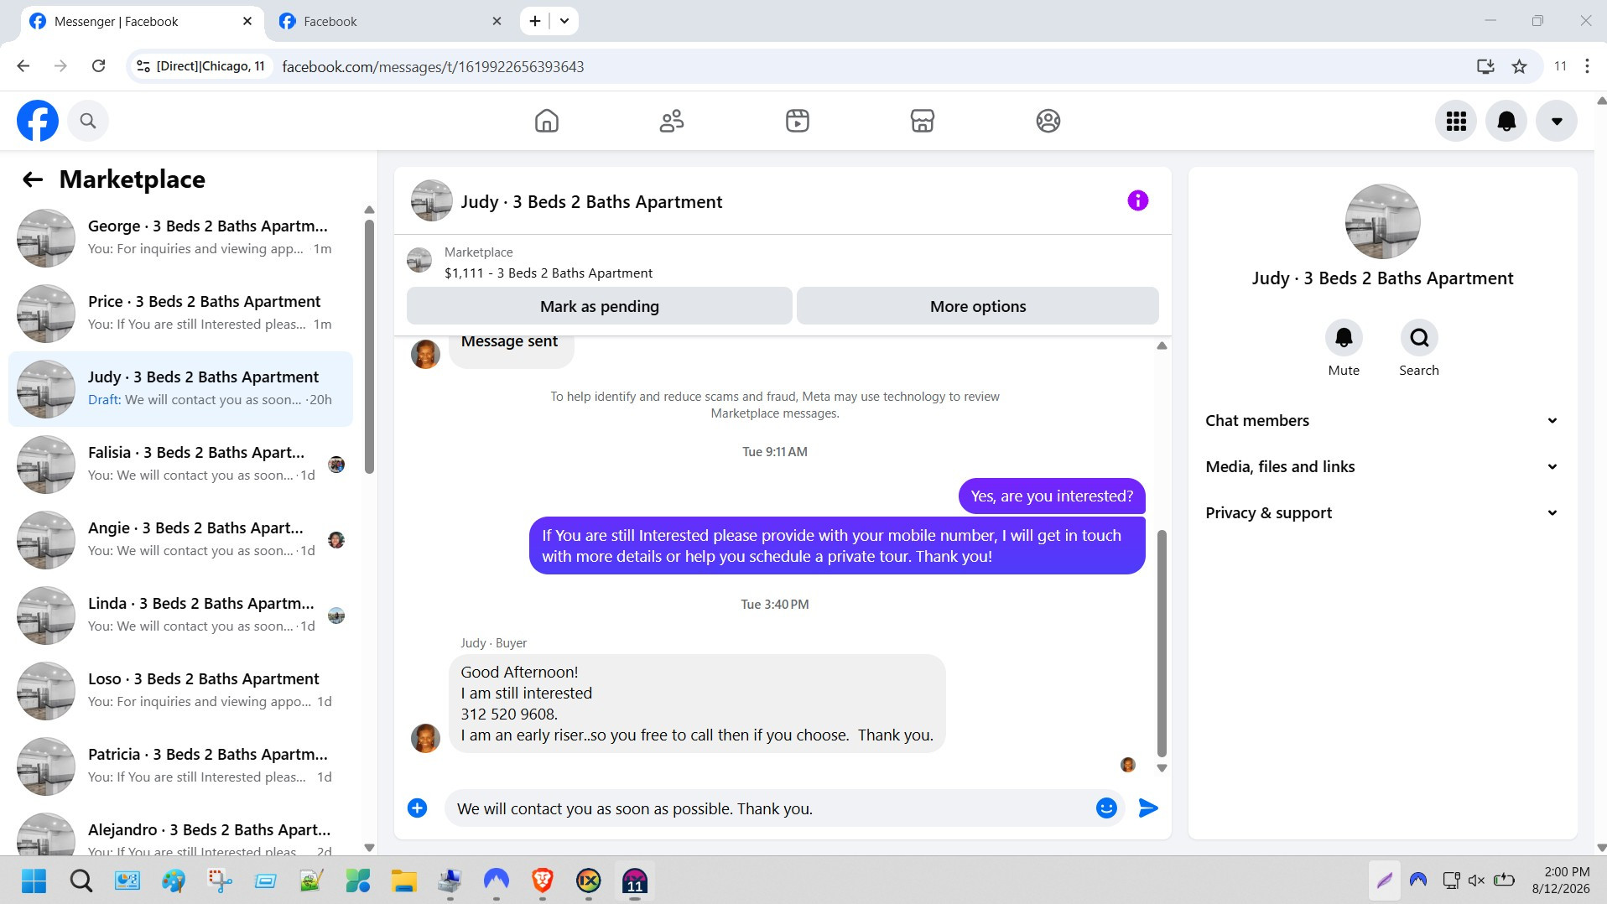Open Price 3 Beds 2 Baths conversation
1607x904 pixels.
(180, 314)
